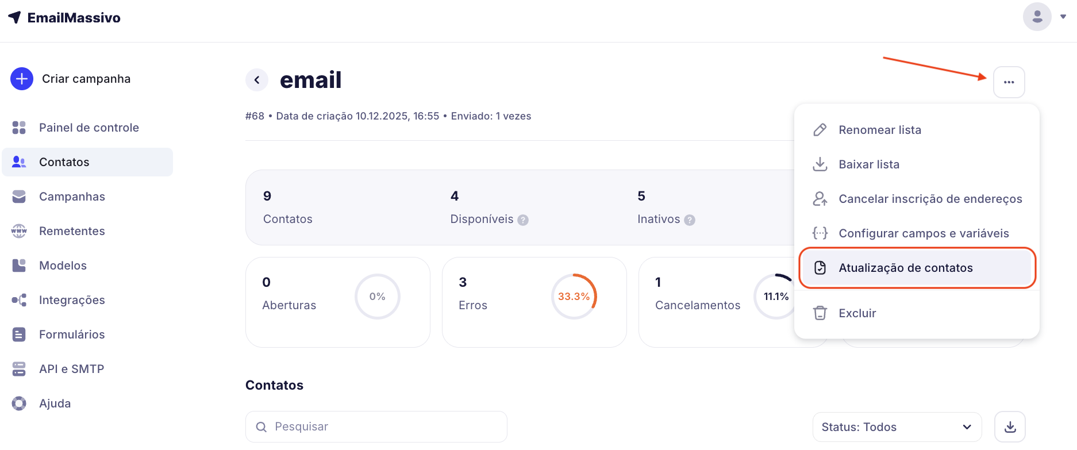Select Renomear lista from the menu
Viewport: 1077px width, 450px height.
click(x=879, y=130)
